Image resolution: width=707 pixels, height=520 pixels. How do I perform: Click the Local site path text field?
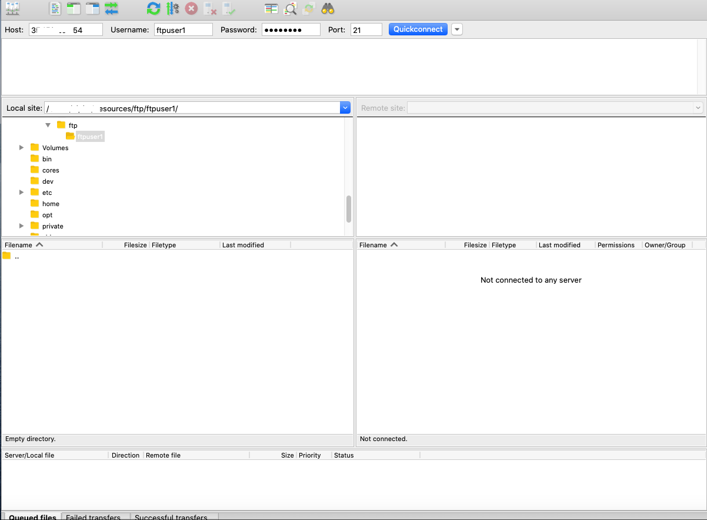point(192,108)
